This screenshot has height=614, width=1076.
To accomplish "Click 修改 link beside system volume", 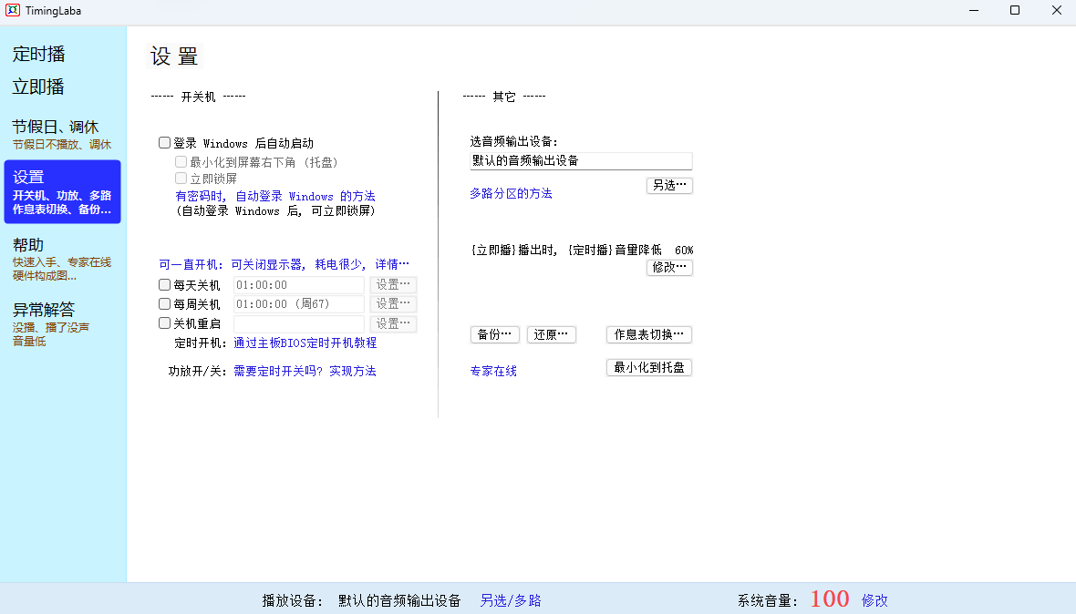I will (874, 600).
